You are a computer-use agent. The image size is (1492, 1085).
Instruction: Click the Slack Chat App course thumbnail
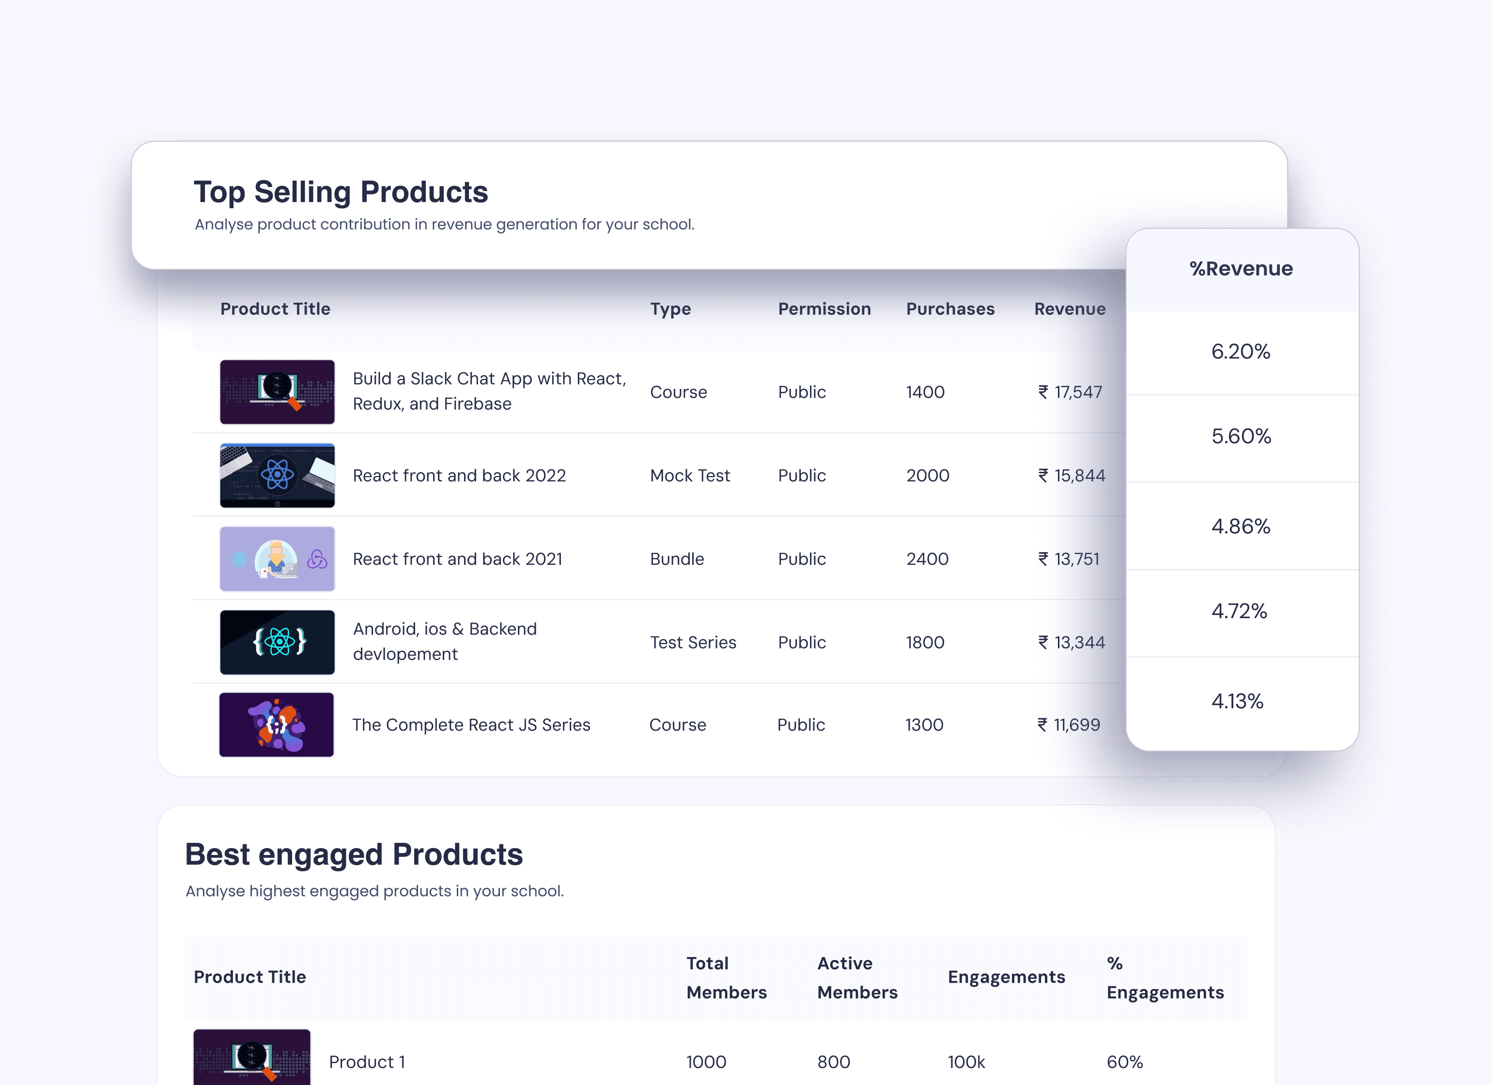(x=277, y=391)
